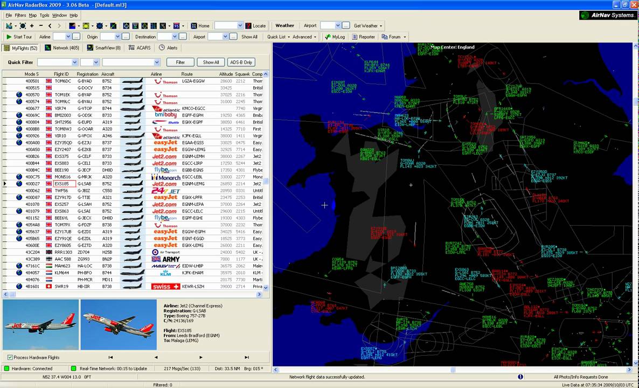Open the Advanced dropdown menu
639x388 pixels.
304,37
